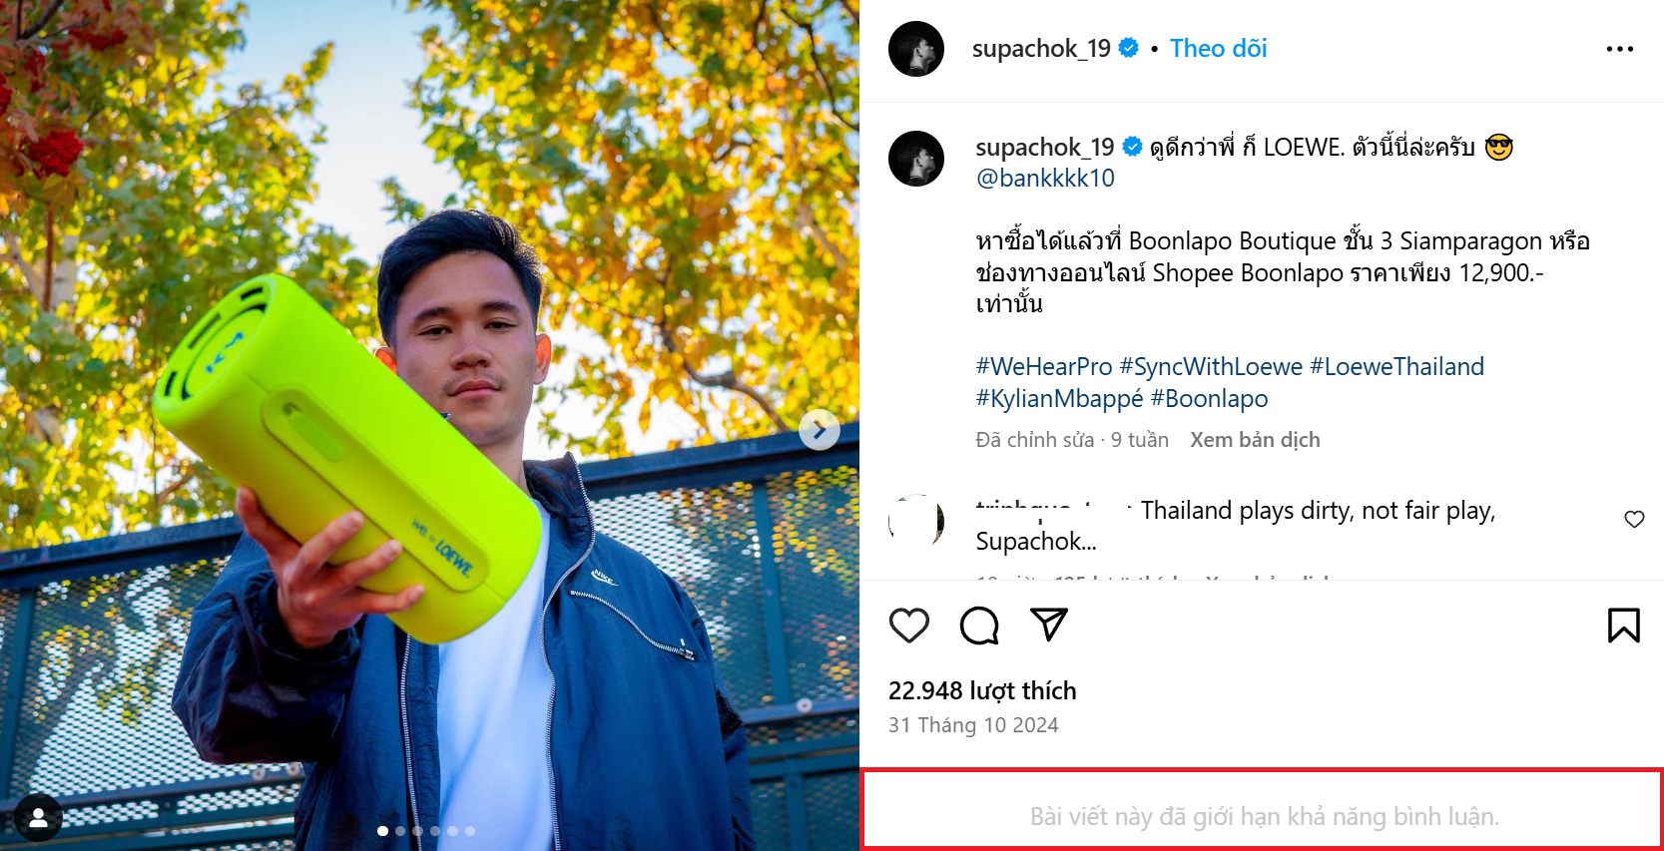The image size is (1664, 851).
Task: Click Xem bản dịch to translate caption
Action: click(x=1255, y=440)
